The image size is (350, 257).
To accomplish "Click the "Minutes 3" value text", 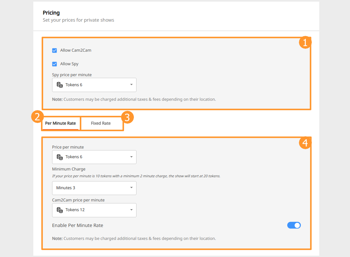I will (66, 188).
